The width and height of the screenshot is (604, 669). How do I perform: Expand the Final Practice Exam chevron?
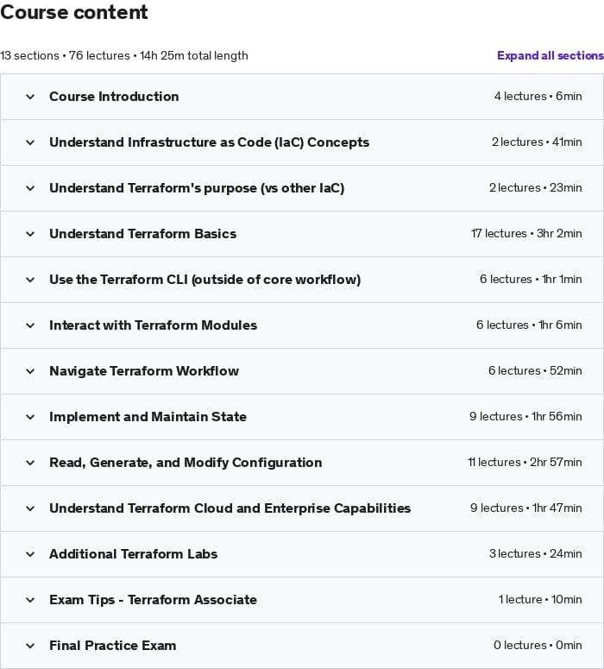coord(30,646)
